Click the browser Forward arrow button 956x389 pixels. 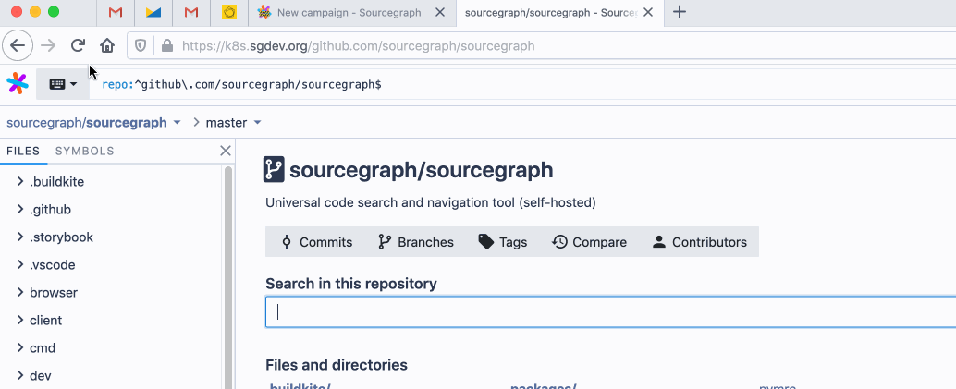tap(47, 45)
